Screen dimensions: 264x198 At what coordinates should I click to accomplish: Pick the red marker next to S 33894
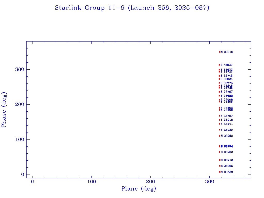219,79
